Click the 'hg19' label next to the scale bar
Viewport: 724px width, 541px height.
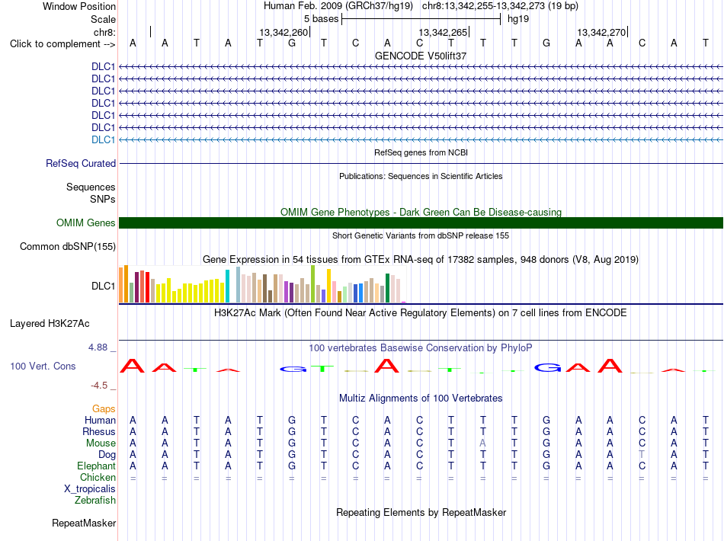[x=518, y=19]
